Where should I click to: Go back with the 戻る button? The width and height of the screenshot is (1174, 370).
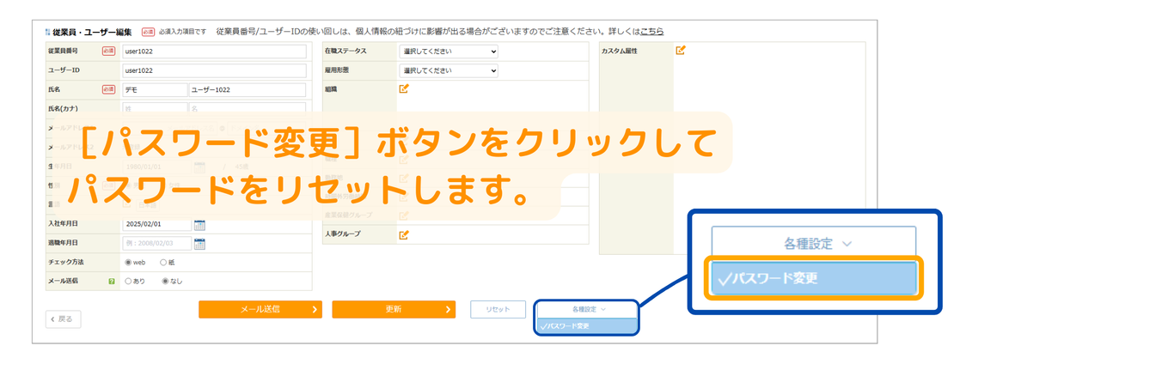tap(64, 319)
